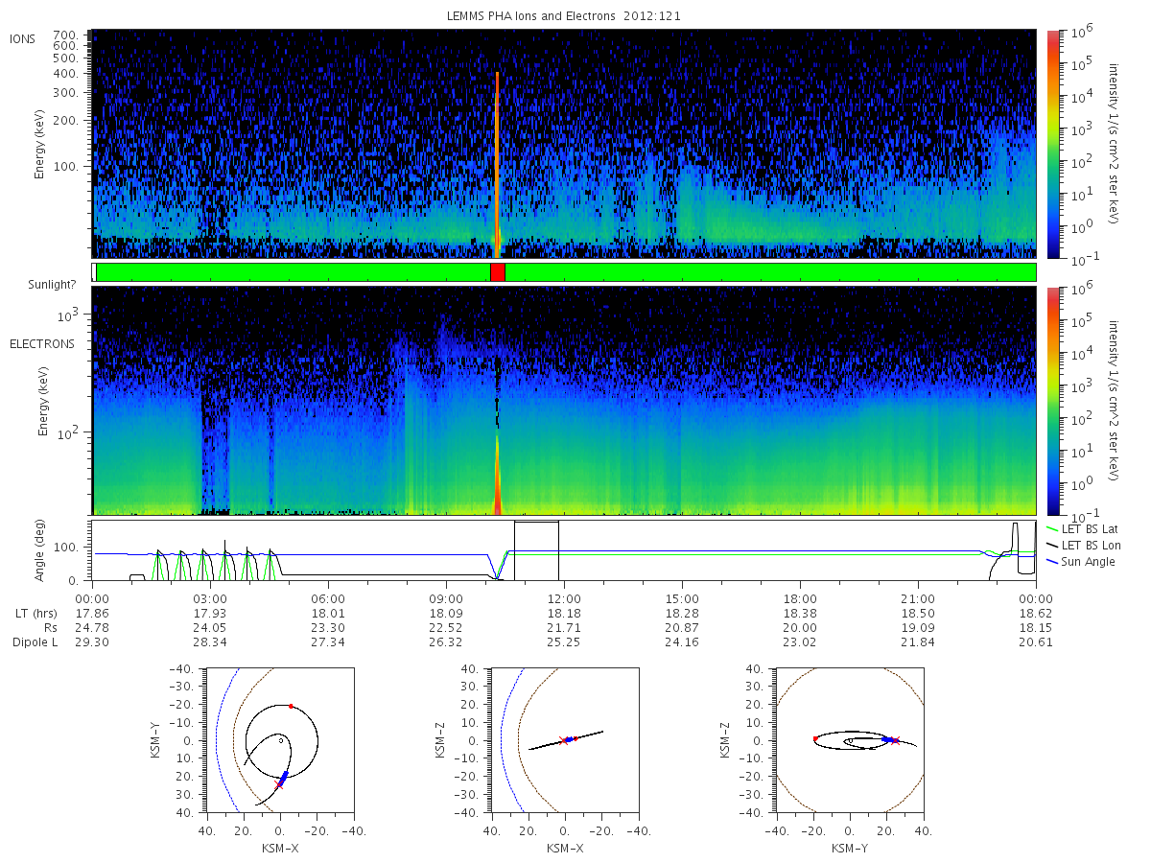
Task: Click the red dot in the KSM-Y/KSM-Z plot
Action: (x=815, y=738)
